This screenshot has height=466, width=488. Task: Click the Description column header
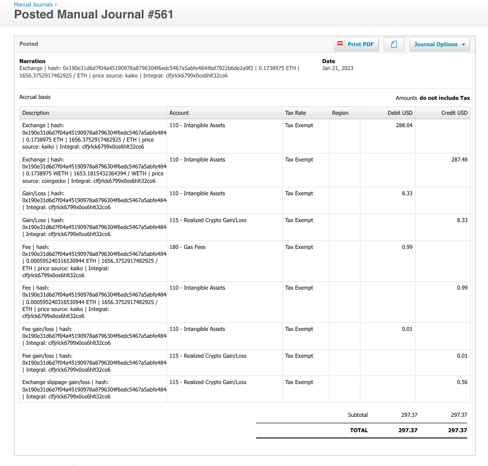tap(36, 113)
